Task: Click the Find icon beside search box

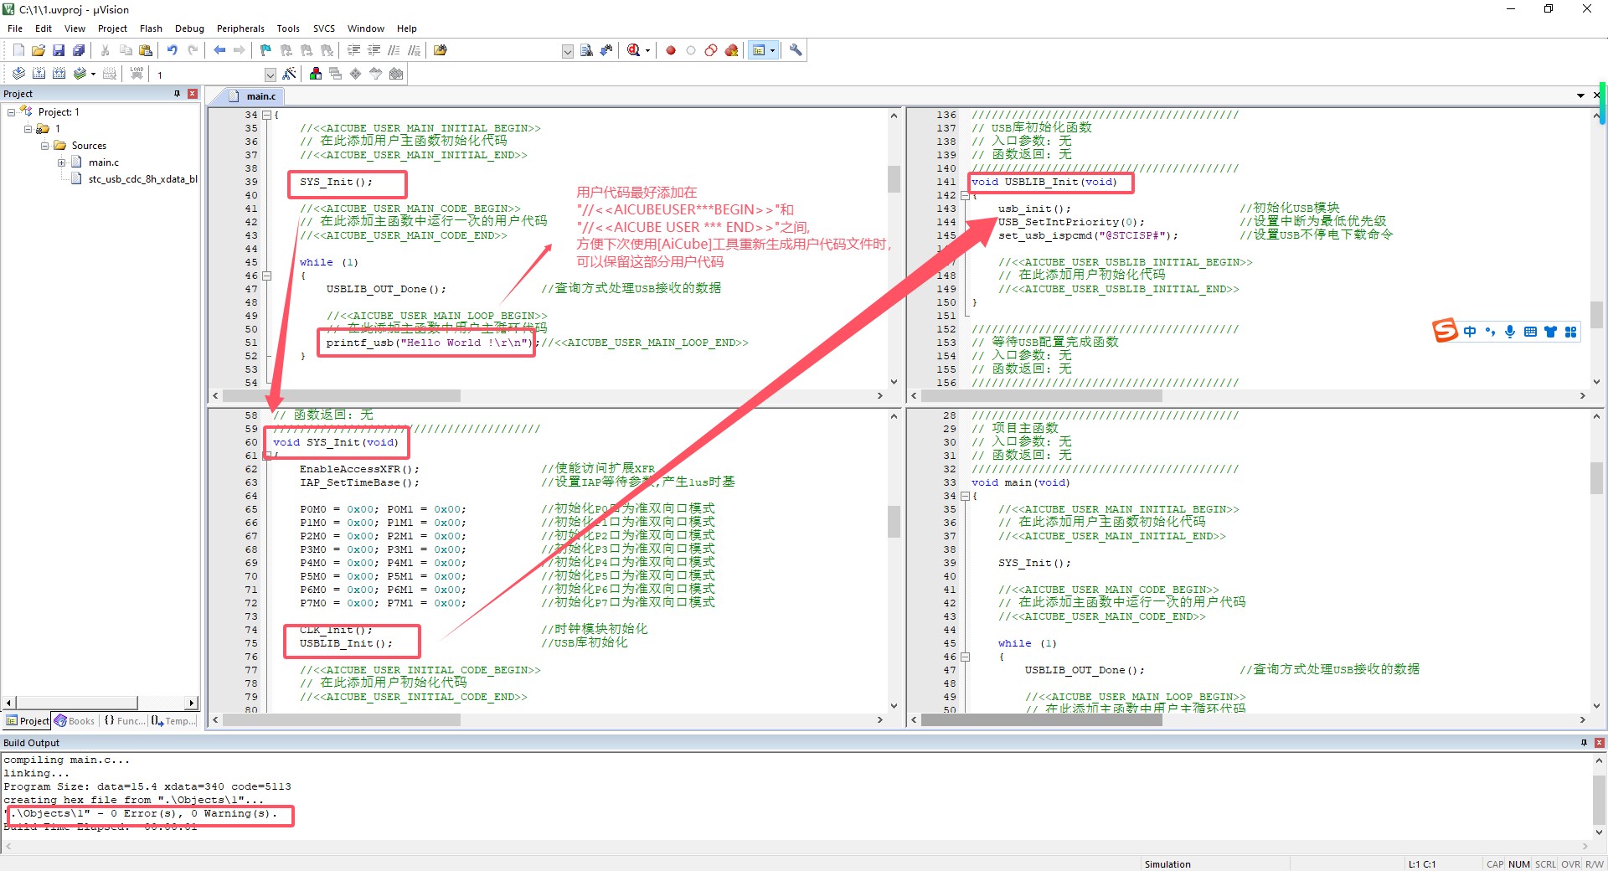Action: (586, 50)
